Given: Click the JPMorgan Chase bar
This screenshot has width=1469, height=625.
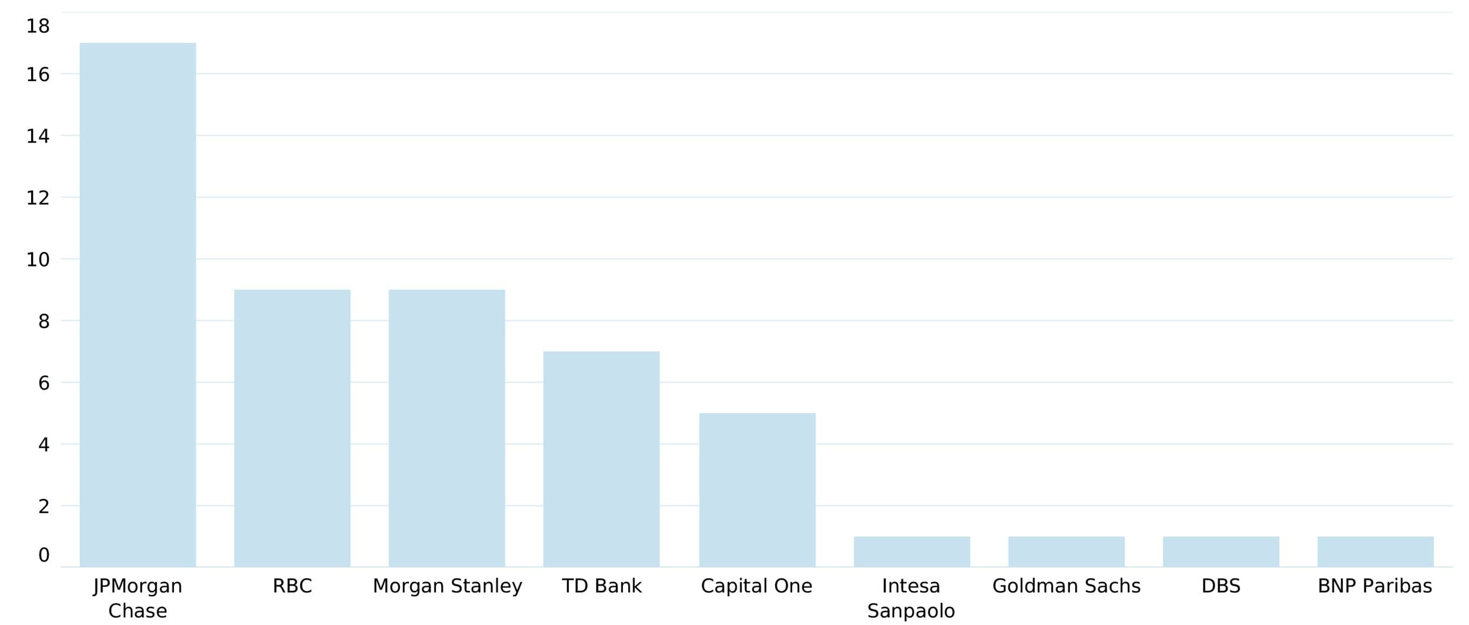Looking at the screenshot, I should 137,305.
